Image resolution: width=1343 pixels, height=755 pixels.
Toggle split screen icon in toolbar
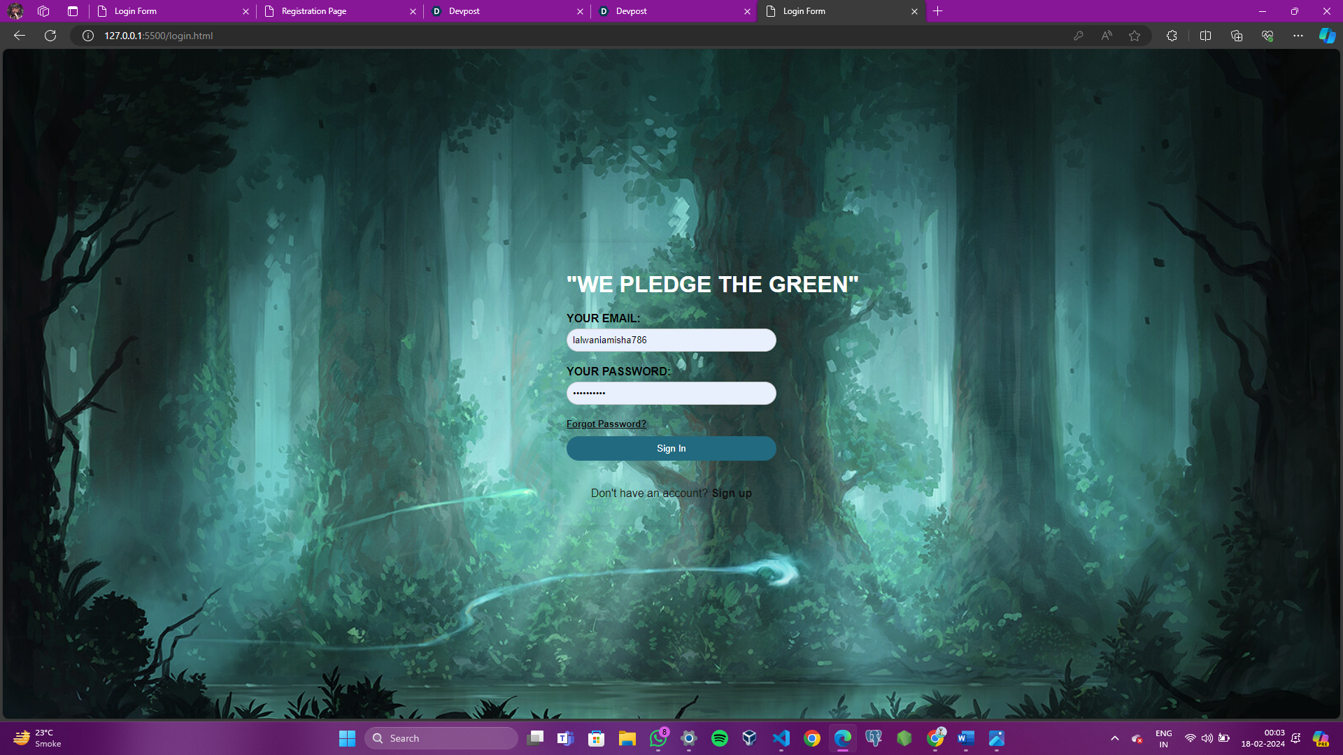pos(1205,36)
